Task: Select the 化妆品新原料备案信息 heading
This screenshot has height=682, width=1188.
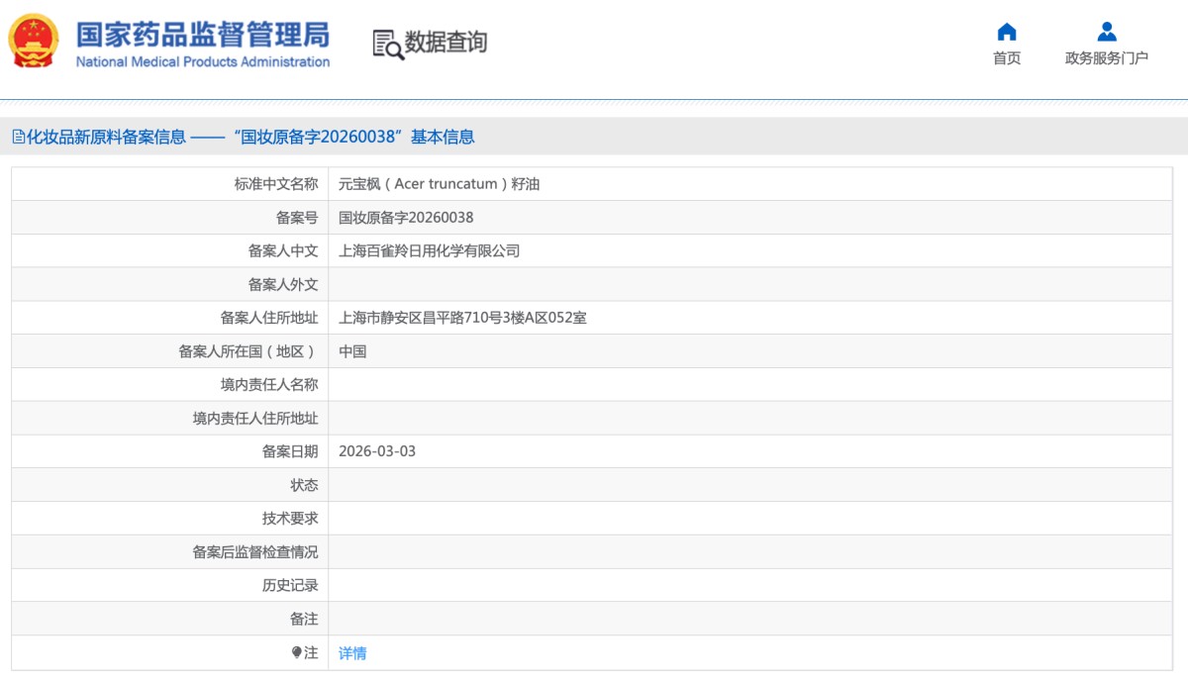Action: [x=103, y=137]
